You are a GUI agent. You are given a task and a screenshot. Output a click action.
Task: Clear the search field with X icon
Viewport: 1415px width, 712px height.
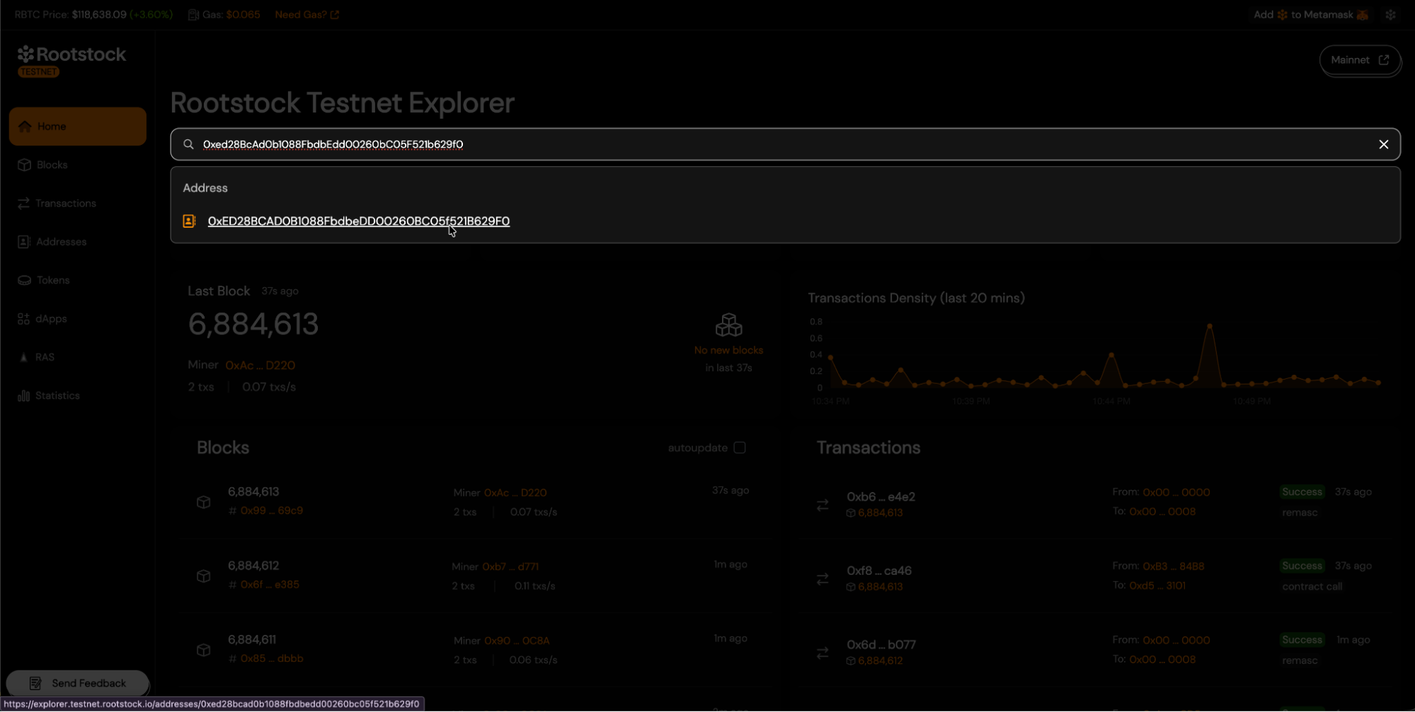[1383, 144]
